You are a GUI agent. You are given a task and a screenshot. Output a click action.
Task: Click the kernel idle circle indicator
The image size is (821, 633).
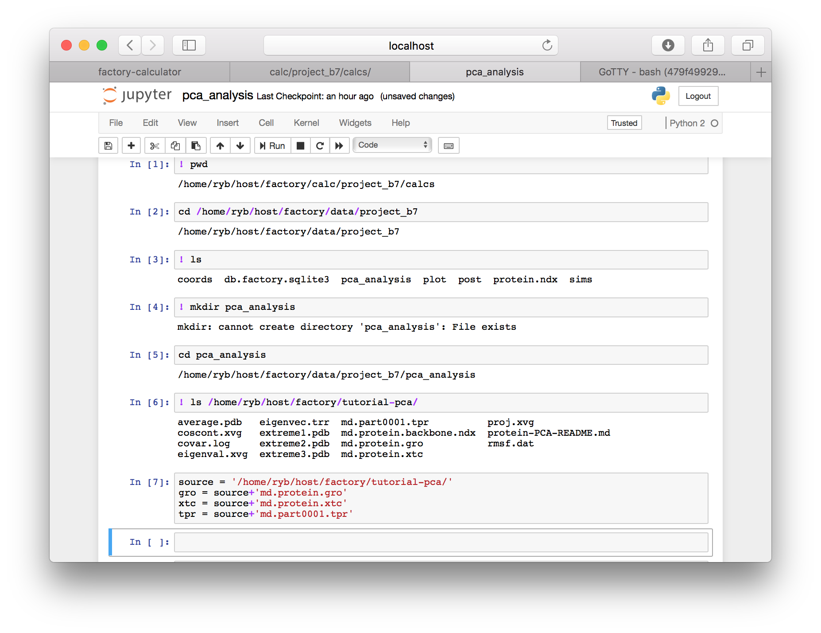[714, 123]
